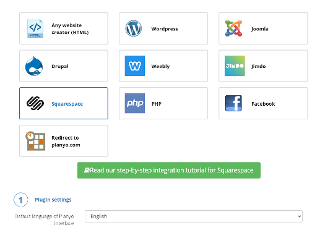The width and height of the screenshot is (325, 238).
Task: Open the default language dropdown
Action: coord(194,216)
